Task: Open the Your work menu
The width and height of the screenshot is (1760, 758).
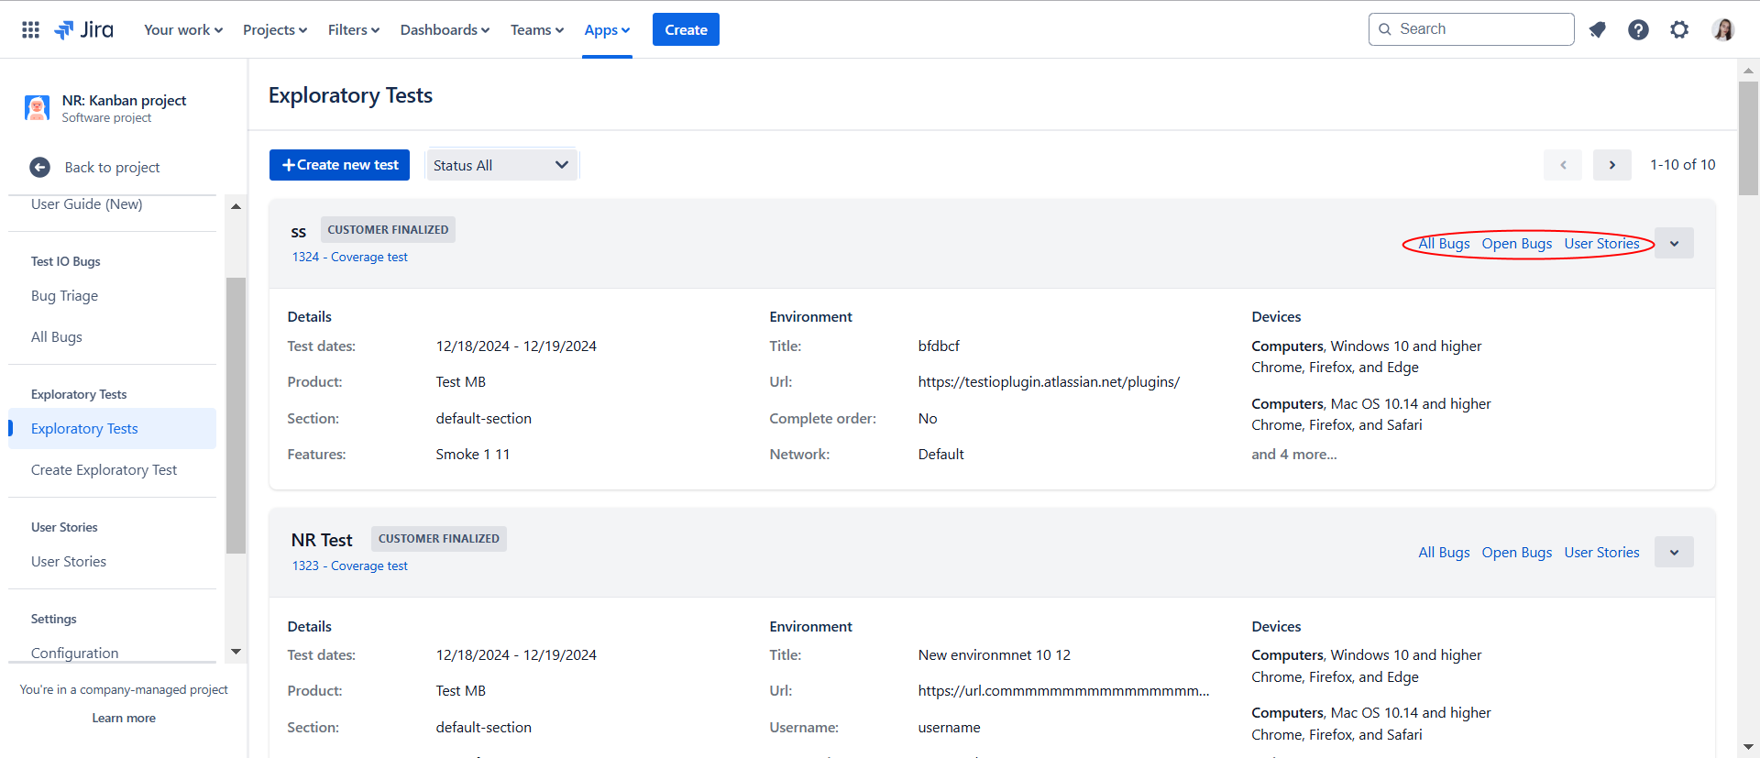Action: click(x=183, y=29)
